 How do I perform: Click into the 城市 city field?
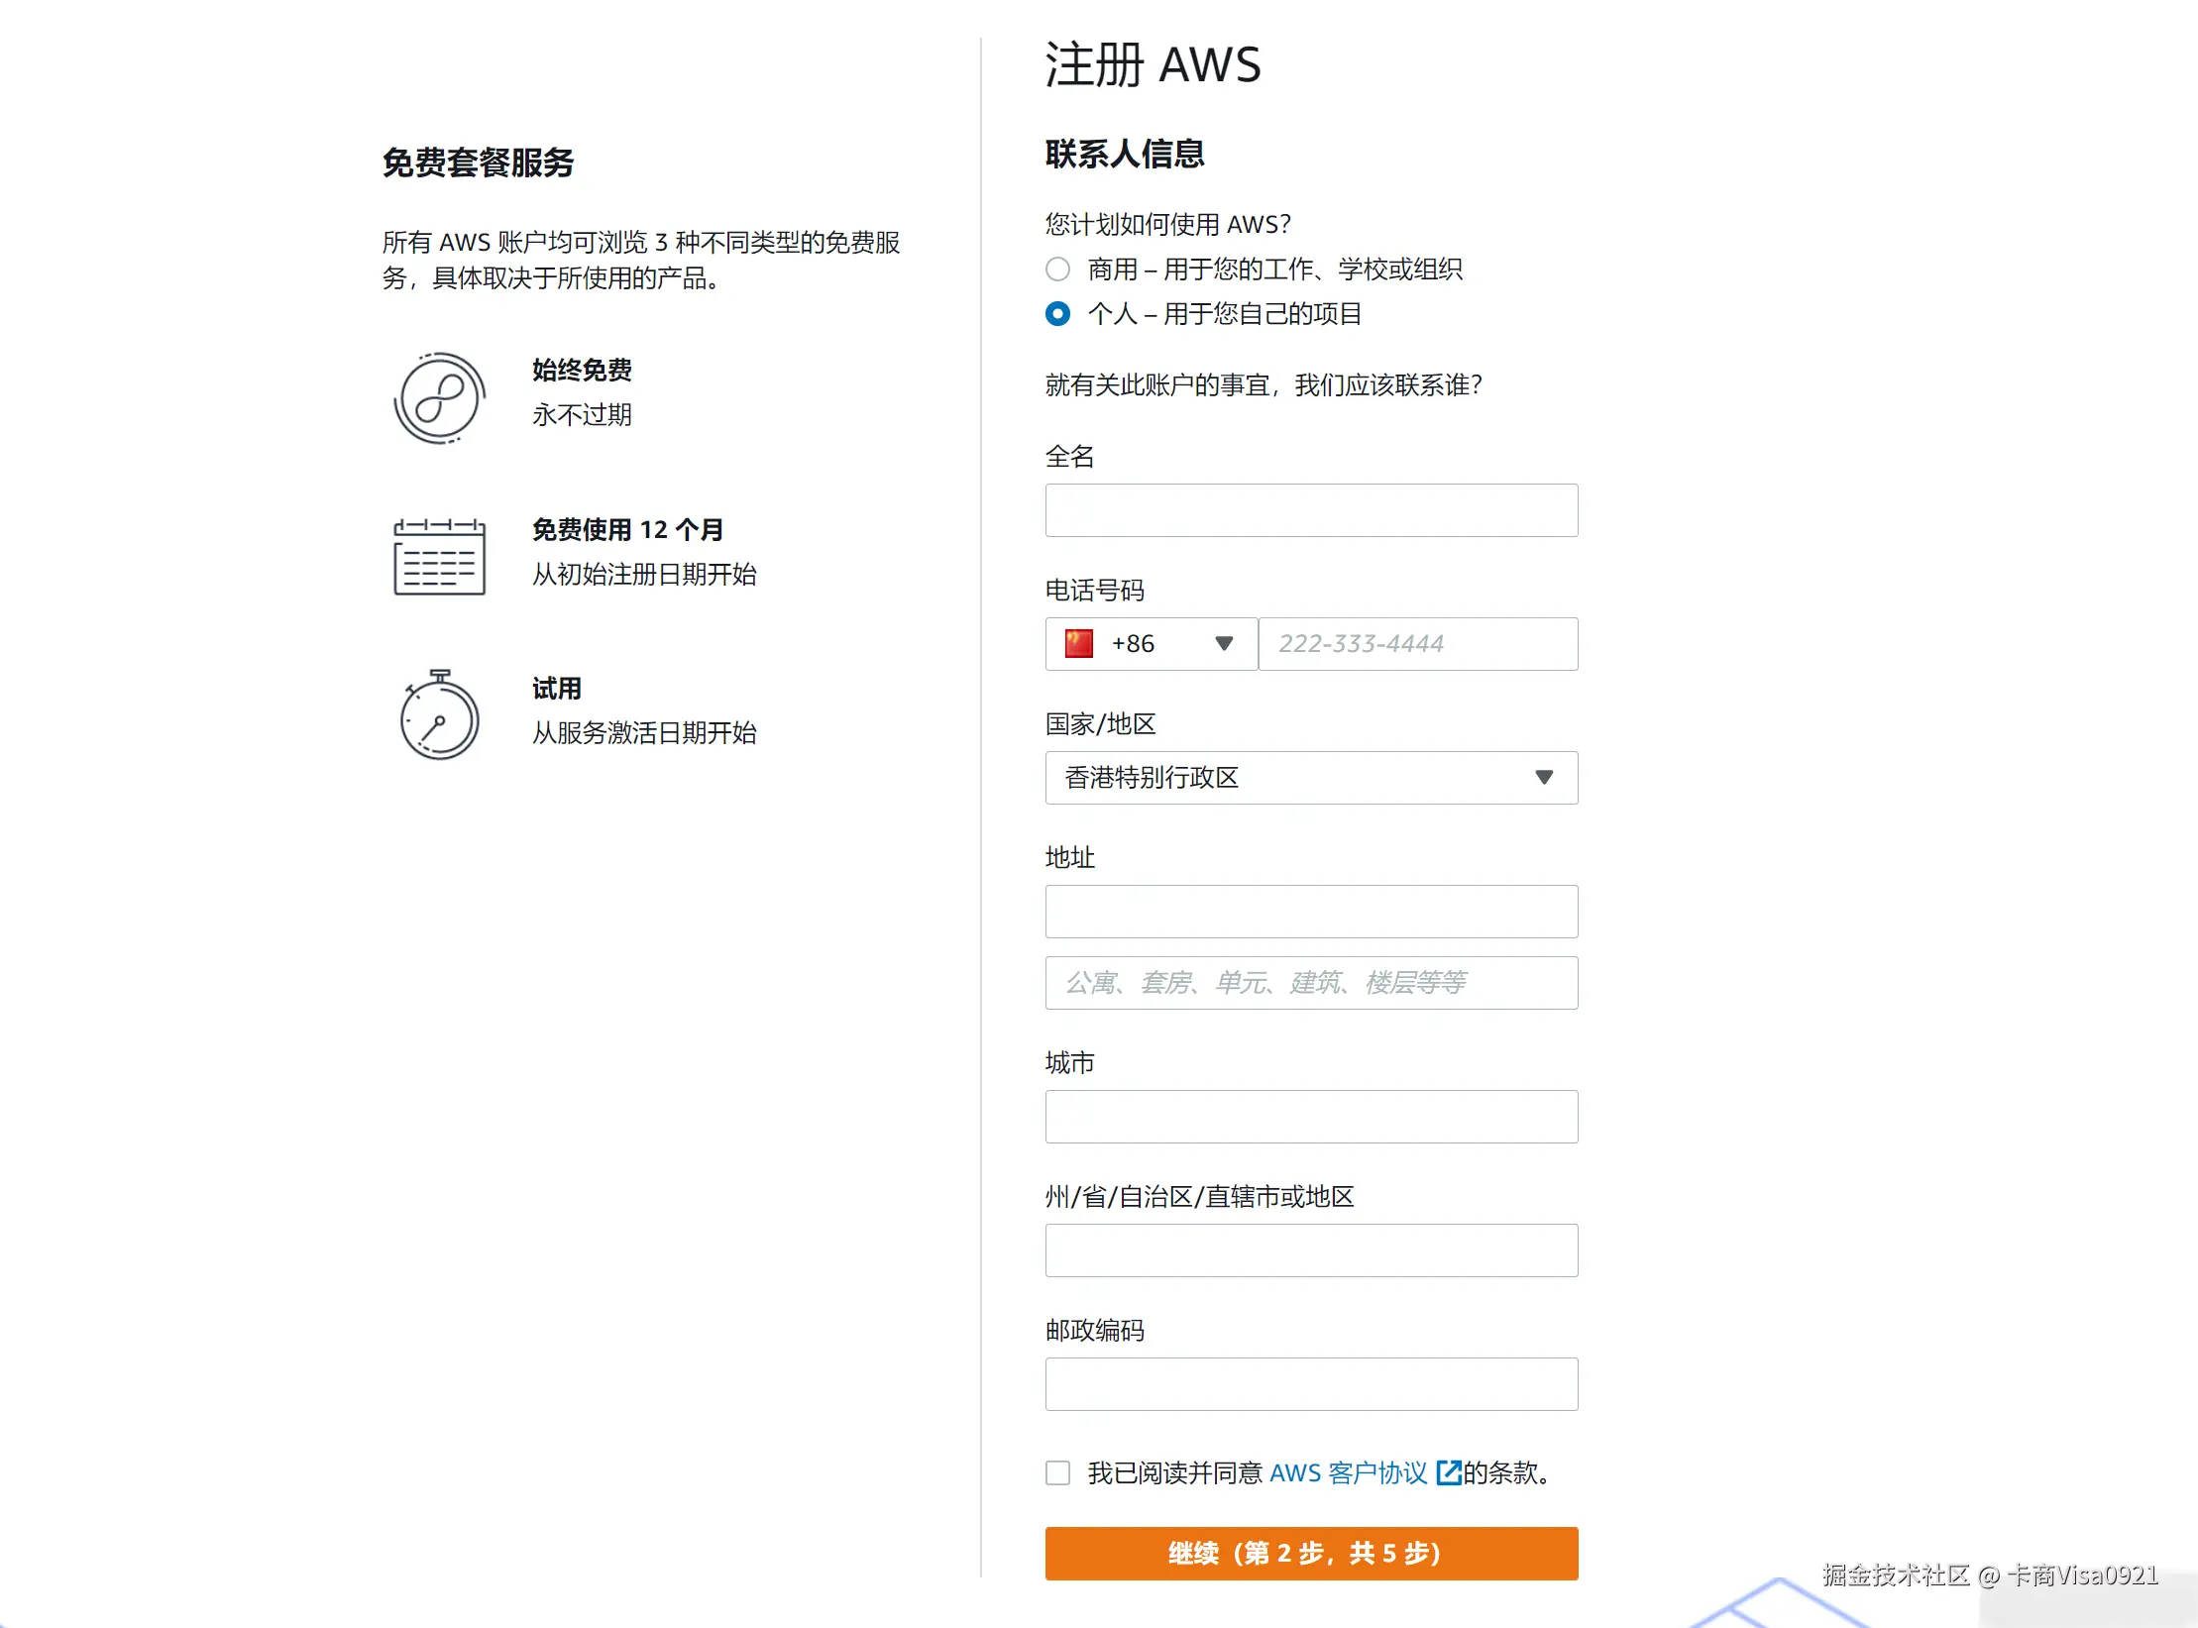point(1310,1117)
